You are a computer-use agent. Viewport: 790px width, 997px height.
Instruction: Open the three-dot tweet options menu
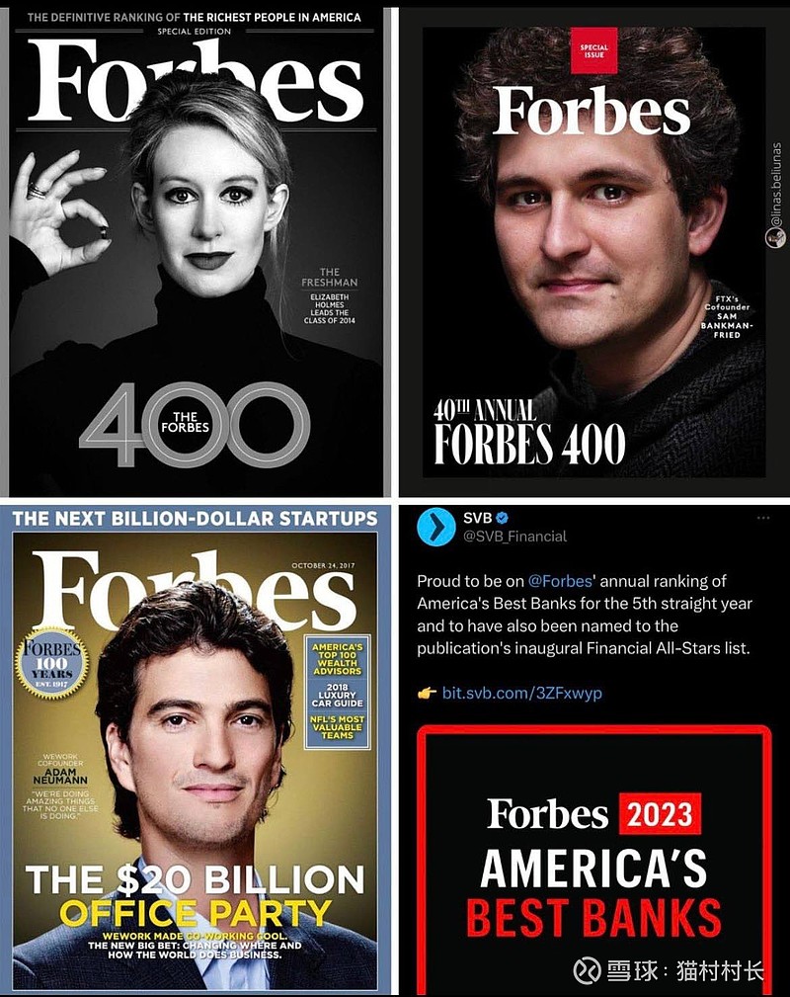[x=763, y=518]
